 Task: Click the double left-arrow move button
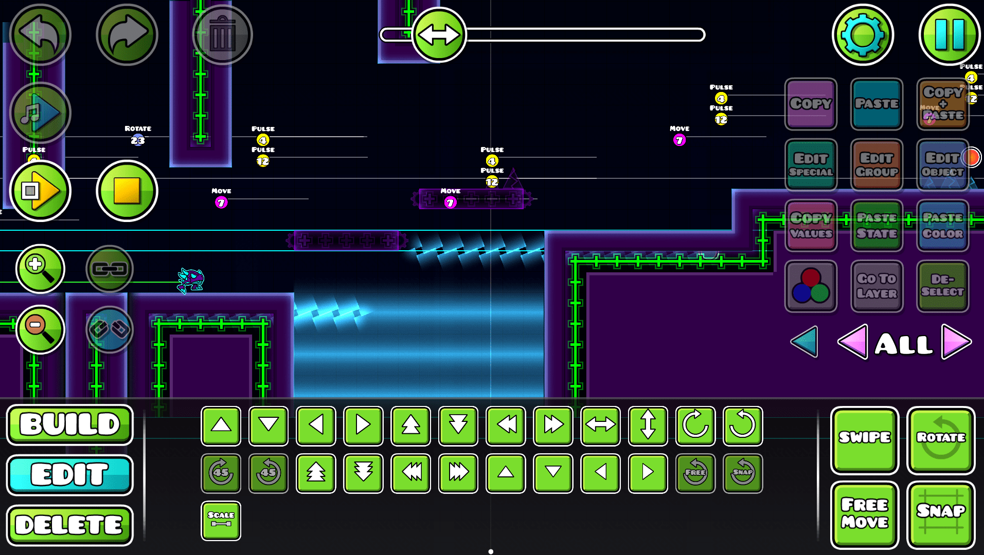(x=506, y=425)
